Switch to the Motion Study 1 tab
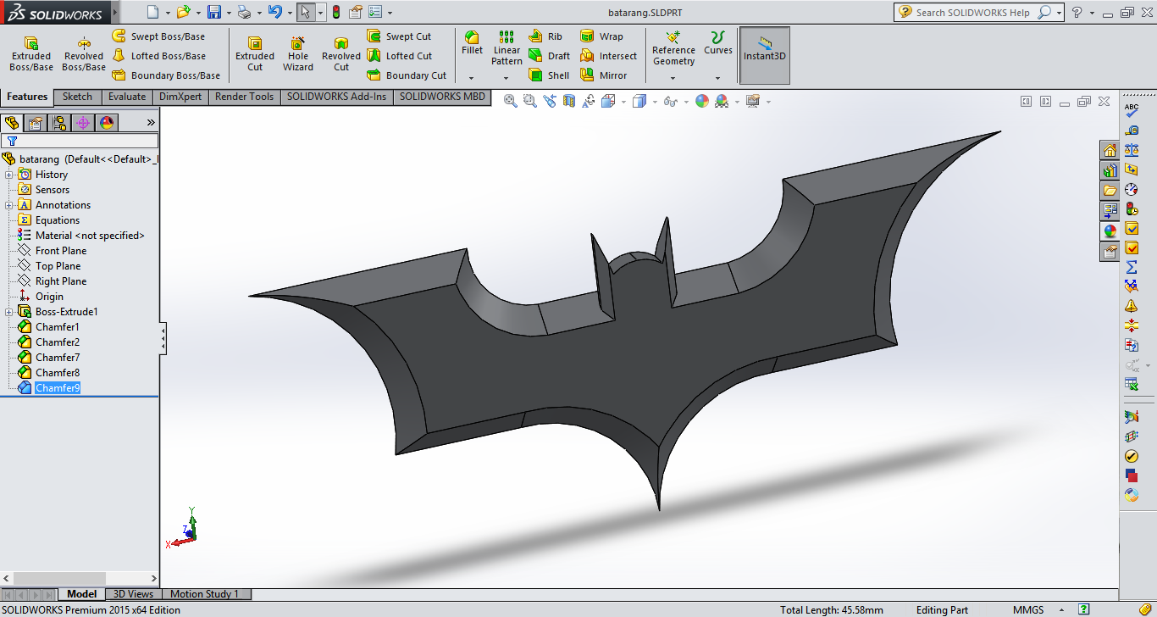The width and height of the screenshot is (1157, 617). [x=205, y=594]
